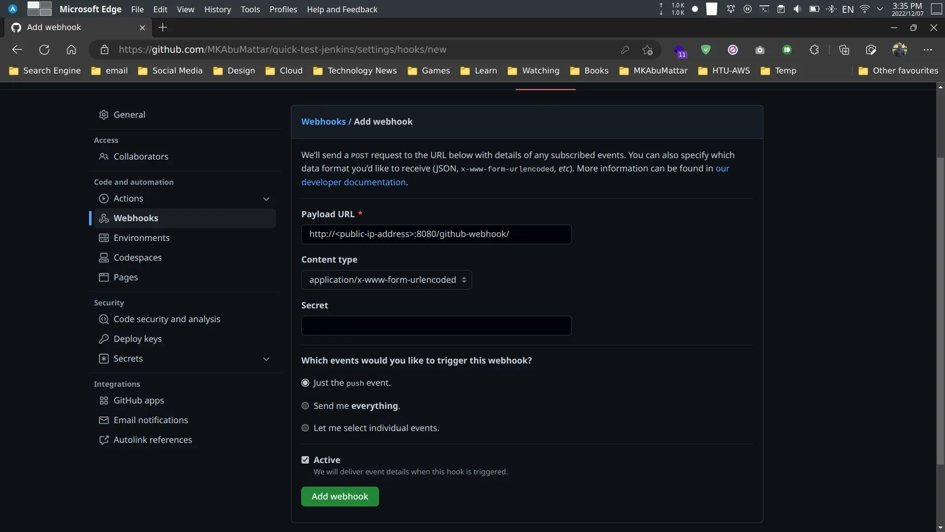Click the Actions sidebar icon
The height and width of the screenshot is (532, 945).
click(103, 199)
